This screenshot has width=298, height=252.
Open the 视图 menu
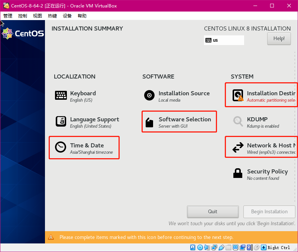tap(37, 16)
